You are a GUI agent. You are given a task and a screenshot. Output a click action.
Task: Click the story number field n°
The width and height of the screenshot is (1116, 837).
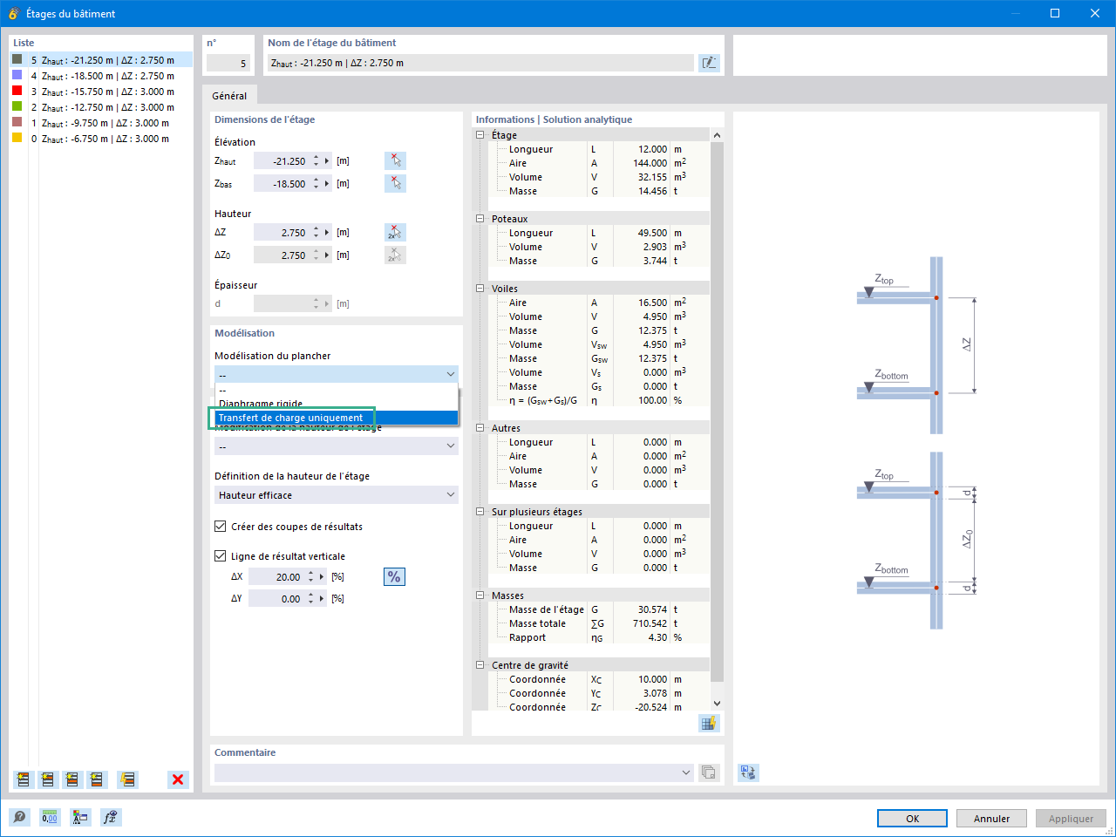tap(228, 63)
